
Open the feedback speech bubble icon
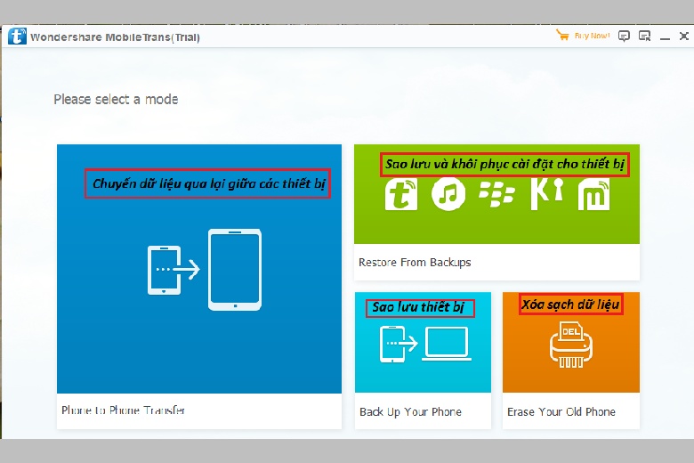(624, 36)
